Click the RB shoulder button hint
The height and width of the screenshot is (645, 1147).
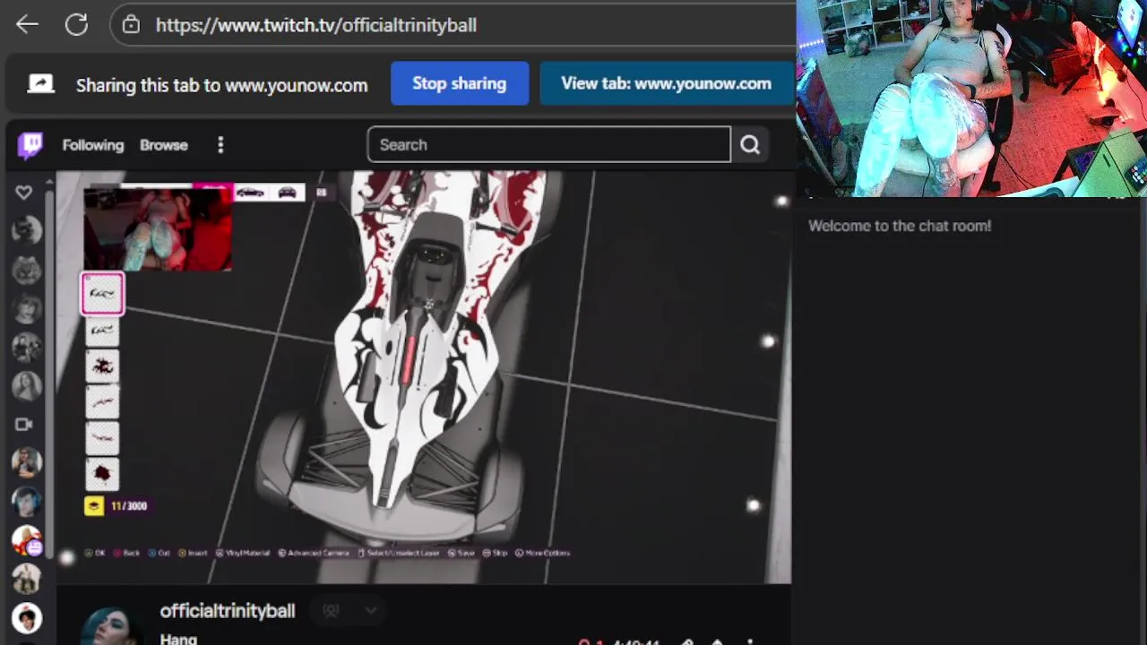click(321, 192)
